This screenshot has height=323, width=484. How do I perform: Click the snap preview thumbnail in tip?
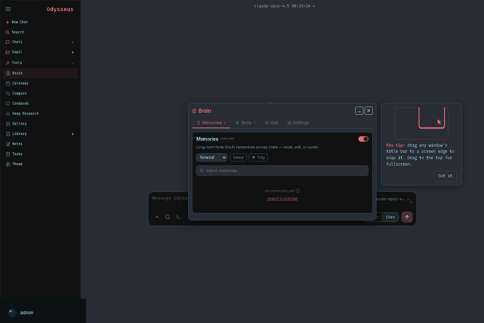[x=421, y=123]
